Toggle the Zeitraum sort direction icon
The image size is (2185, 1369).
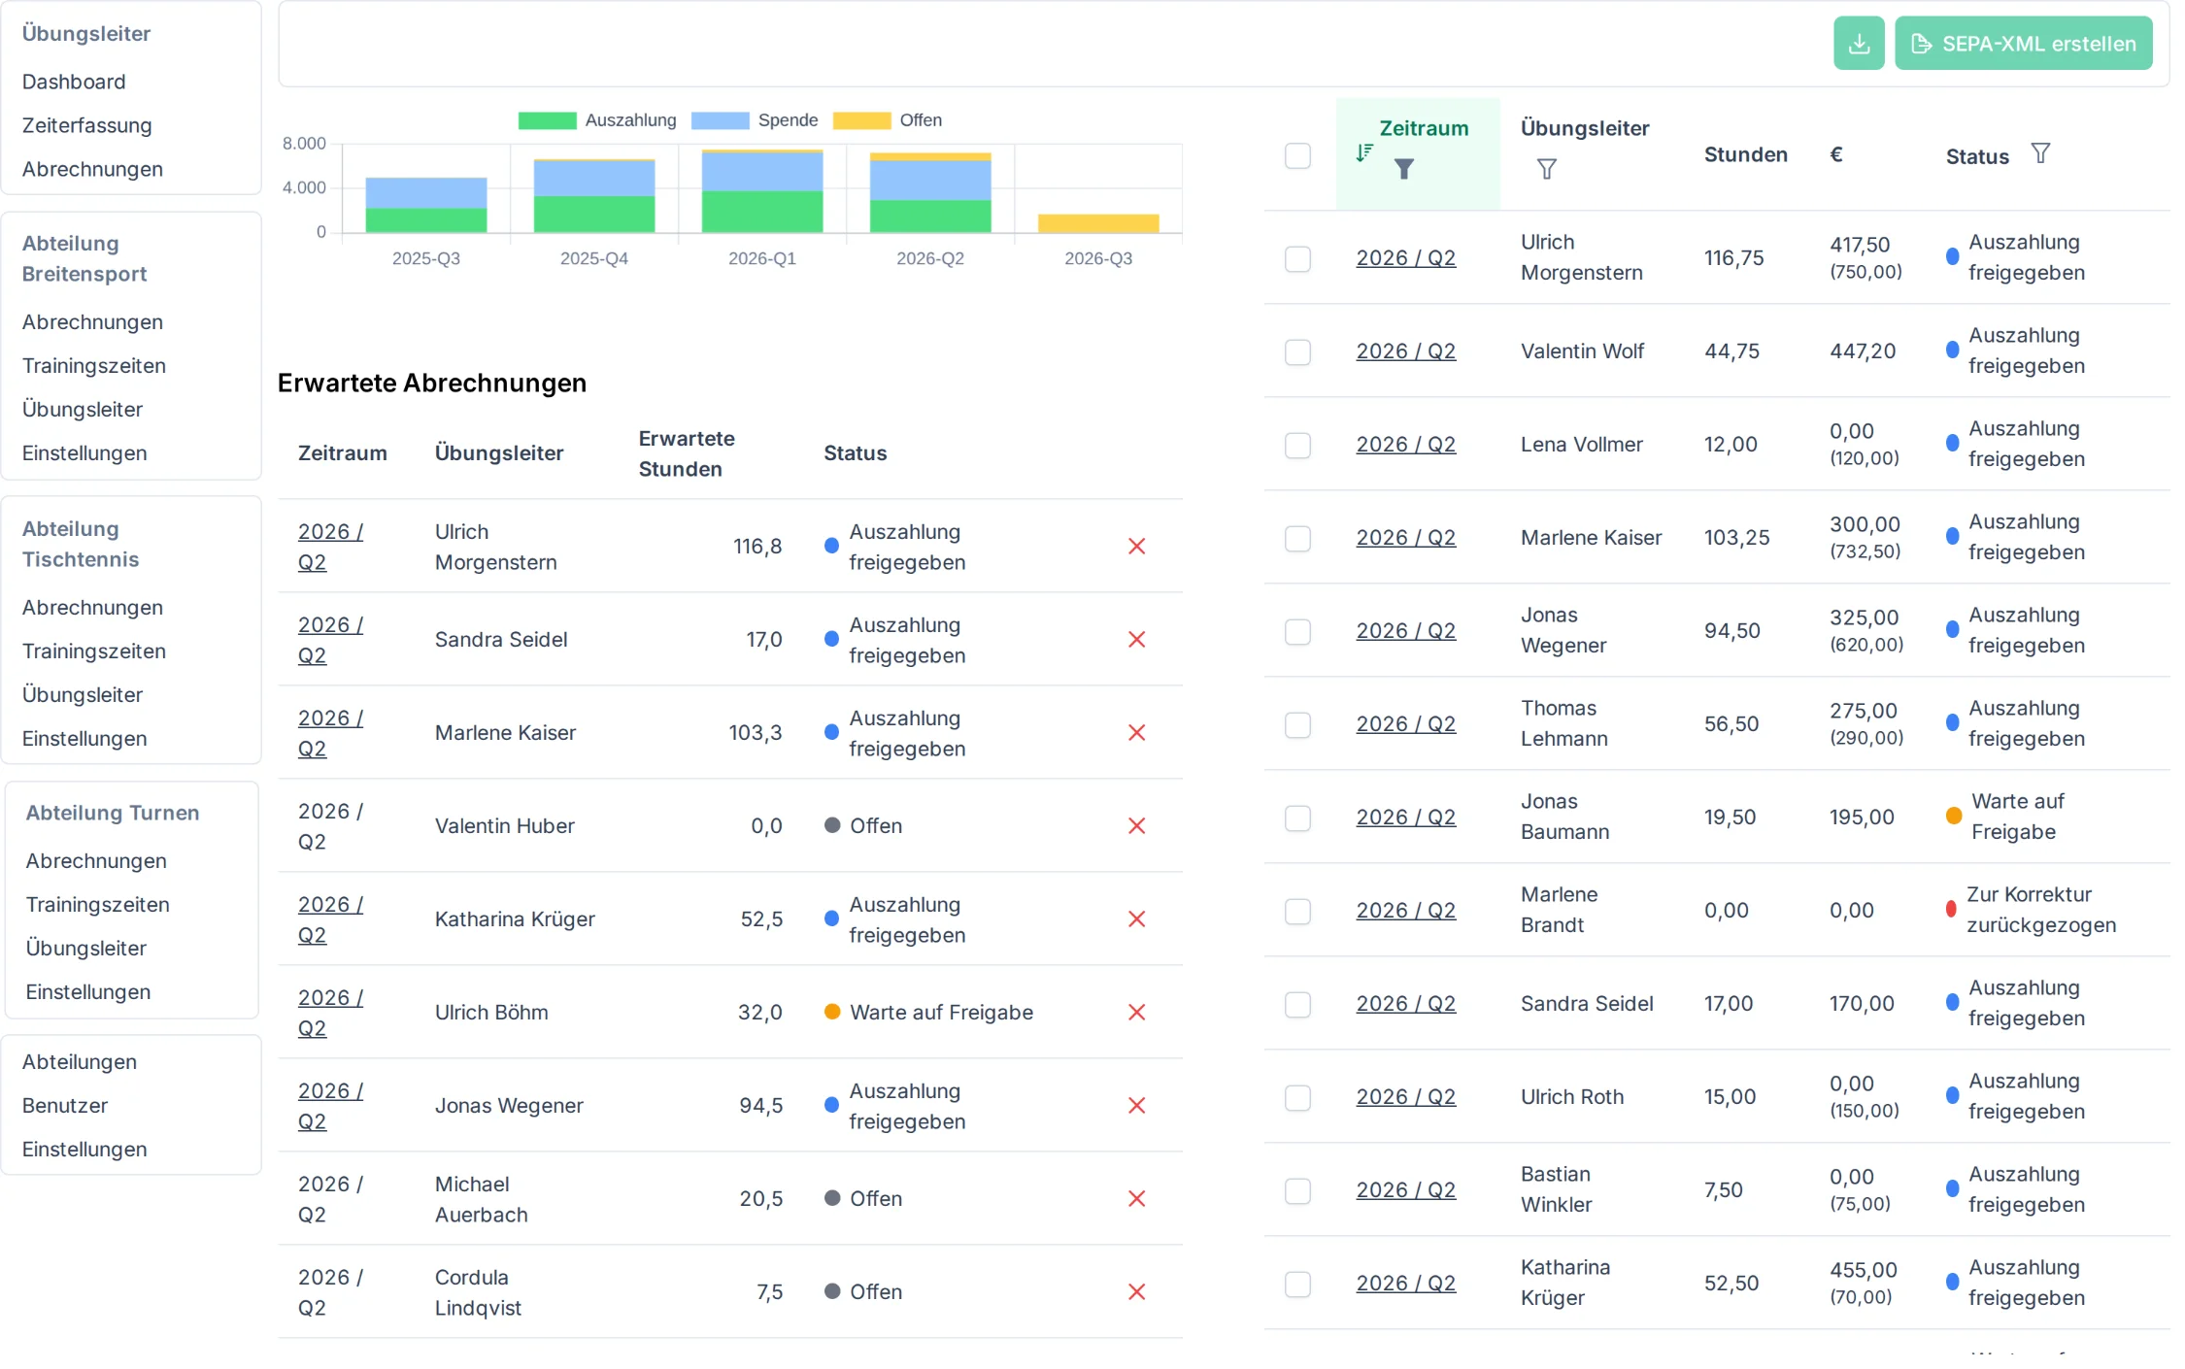tap(1364, 152)
